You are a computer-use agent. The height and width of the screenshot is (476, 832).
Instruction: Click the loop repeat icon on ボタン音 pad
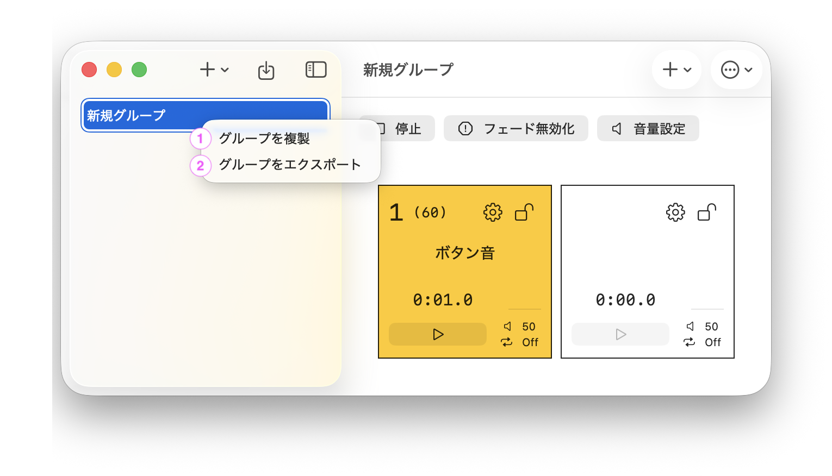click(507, 342)
